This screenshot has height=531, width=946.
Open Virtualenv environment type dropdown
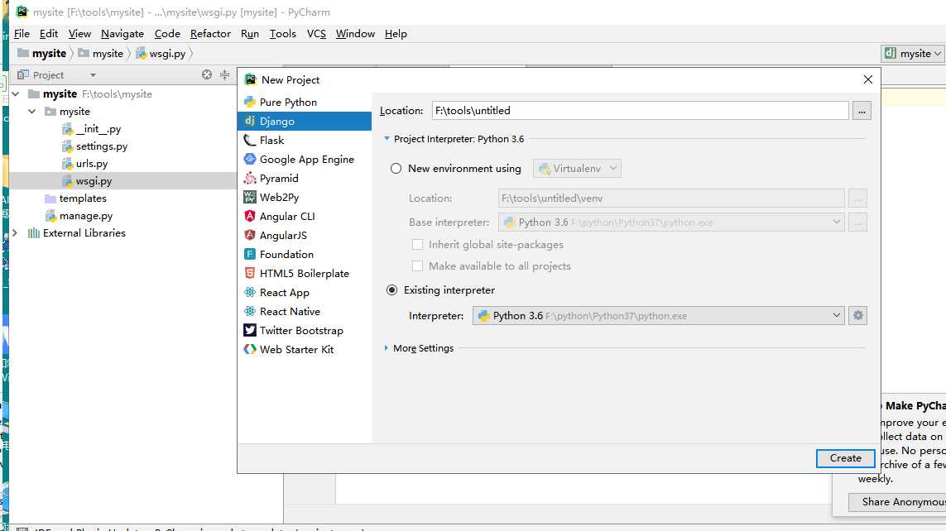click(578, 169)
